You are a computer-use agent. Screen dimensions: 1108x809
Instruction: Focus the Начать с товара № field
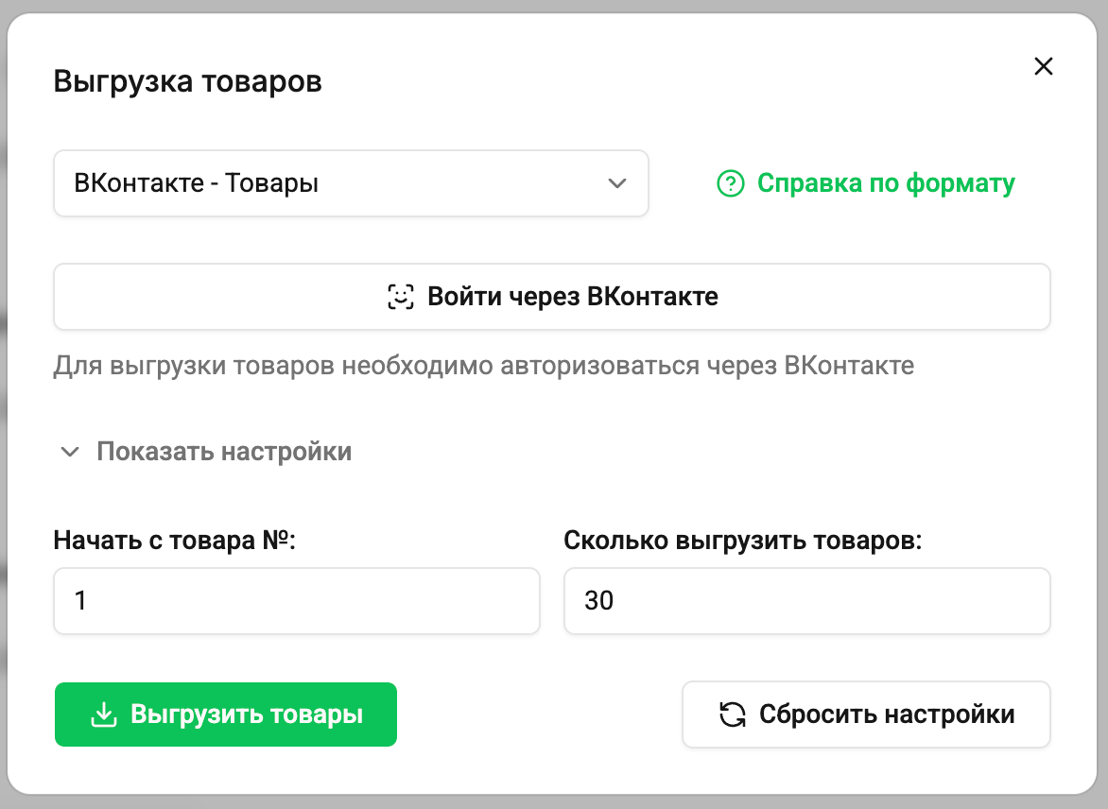(297, 600)
